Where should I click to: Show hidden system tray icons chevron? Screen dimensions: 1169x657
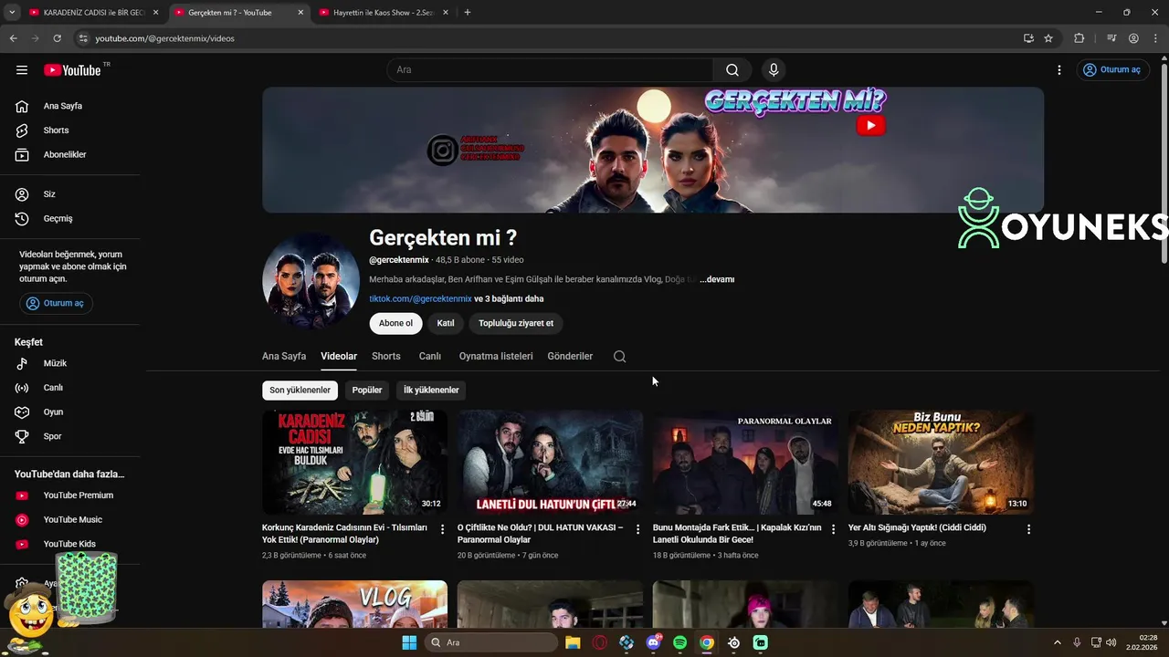[1058, 642]
